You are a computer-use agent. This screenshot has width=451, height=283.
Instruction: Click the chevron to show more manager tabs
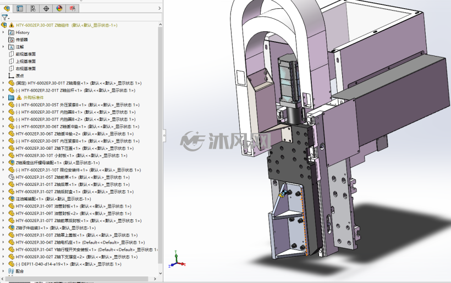click(159, 8)
